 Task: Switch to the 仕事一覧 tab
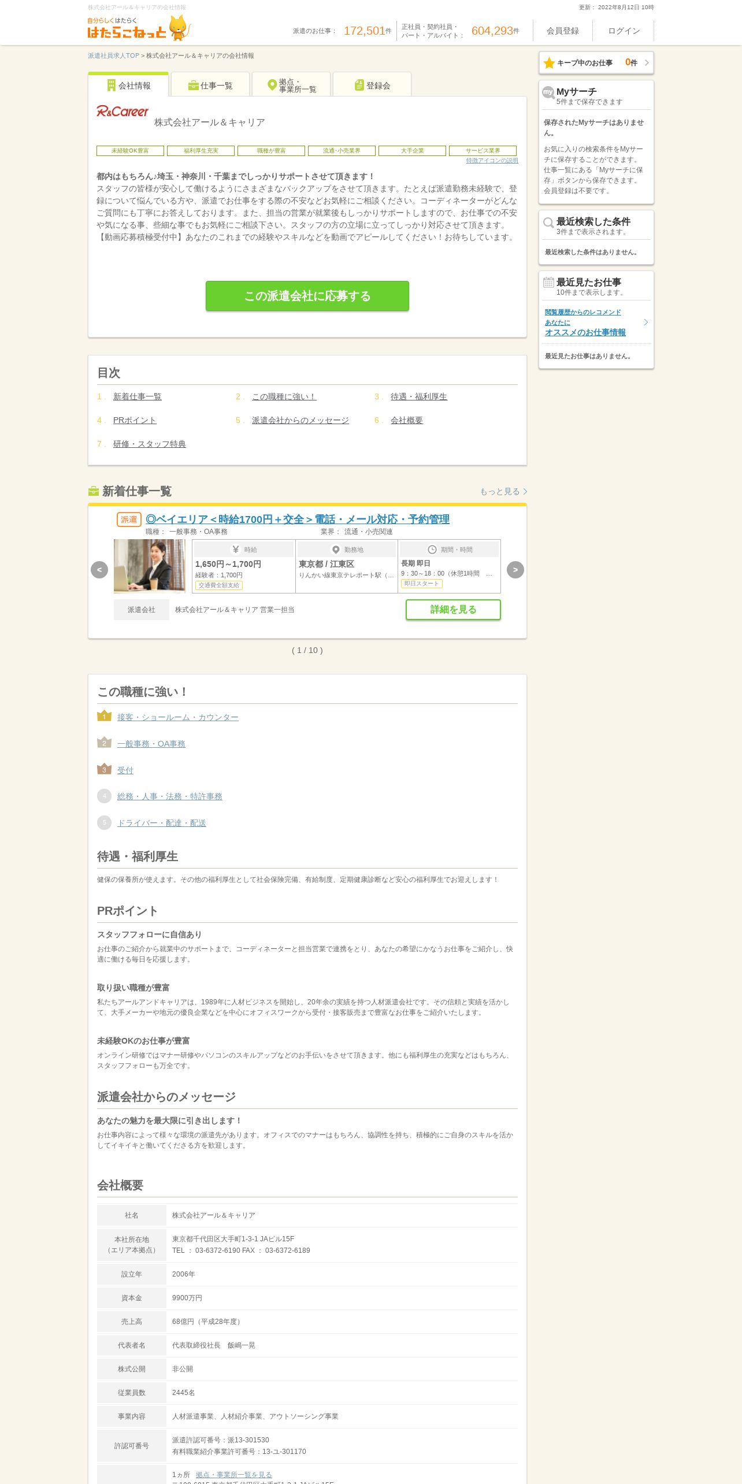pyautogui.click(x=210, y=85)
